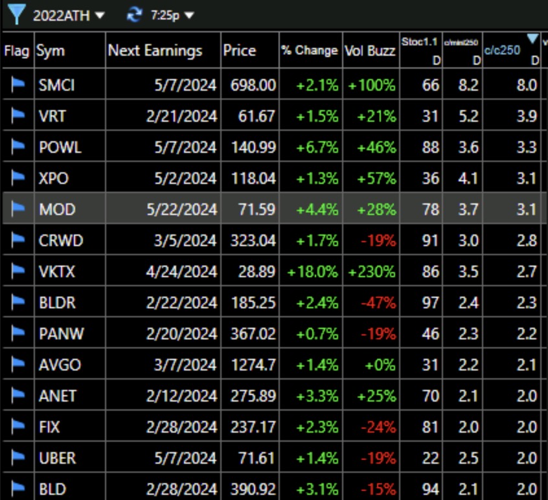
Task: Click XPO Vol Buzz +57%
Action: coord(376,179)
